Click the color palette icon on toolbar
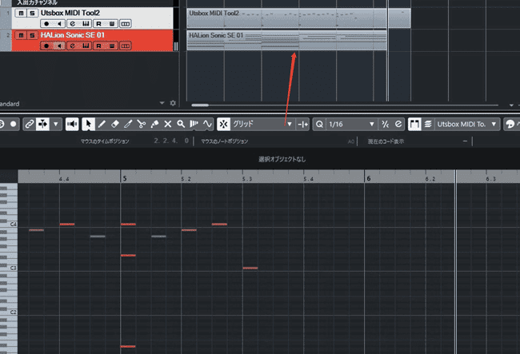 click(510, 124)
